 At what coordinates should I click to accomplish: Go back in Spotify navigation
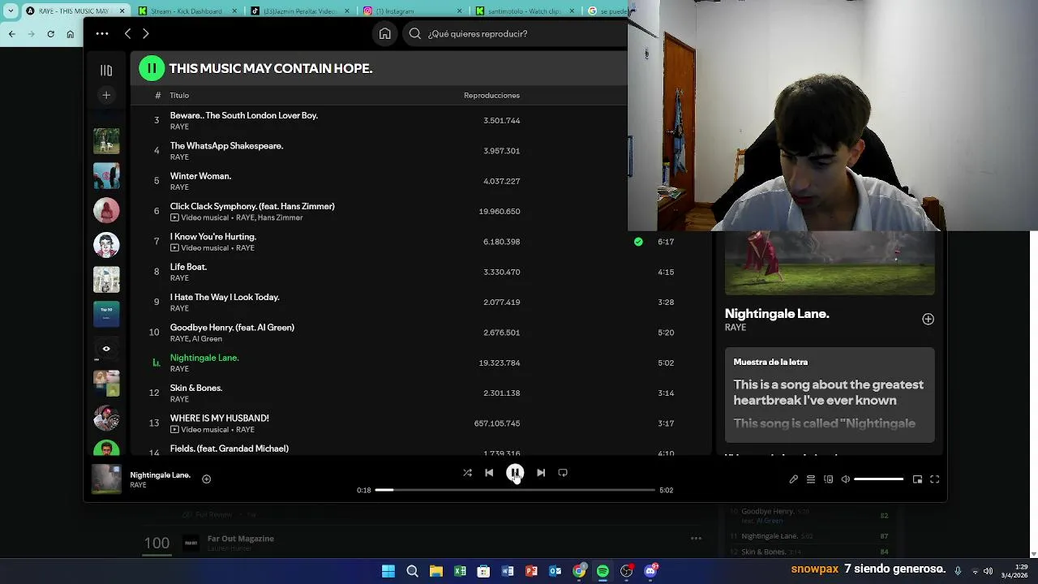coord(127,33)
